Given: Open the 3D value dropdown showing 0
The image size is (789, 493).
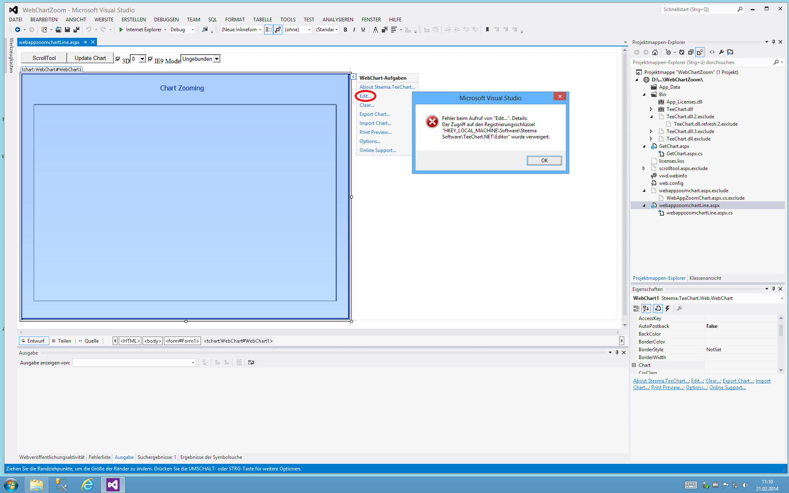Looking at the screenshot, I should click(x=142, y=59).
